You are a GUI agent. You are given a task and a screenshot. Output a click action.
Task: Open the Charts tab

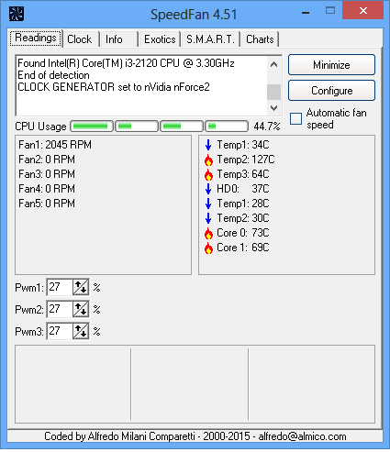coord(260,39)
